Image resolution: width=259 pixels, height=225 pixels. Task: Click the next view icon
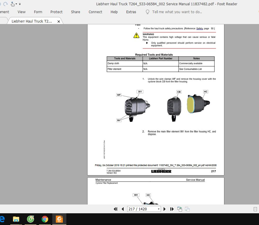click(x=187, y=209)
